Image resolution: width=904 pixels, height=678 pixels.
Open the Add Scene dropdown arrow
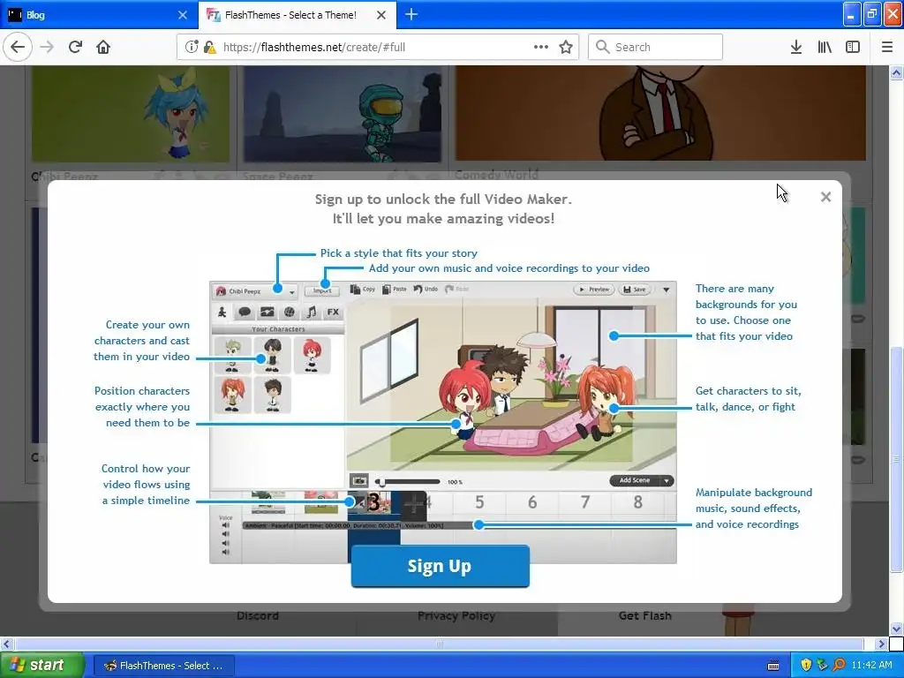pos(667,481)
